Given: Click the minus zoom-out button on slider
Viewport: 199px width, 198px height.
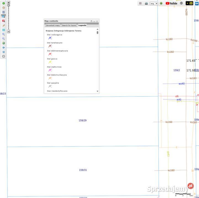Looking at the screenshot, I should [9, 31].
